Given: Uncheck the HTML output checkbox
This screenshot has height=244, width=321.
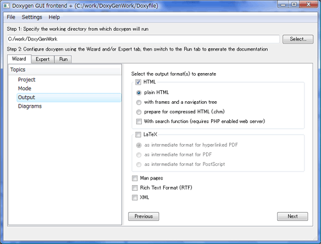Looking at the screenshot, I should (x=138, y=82).
